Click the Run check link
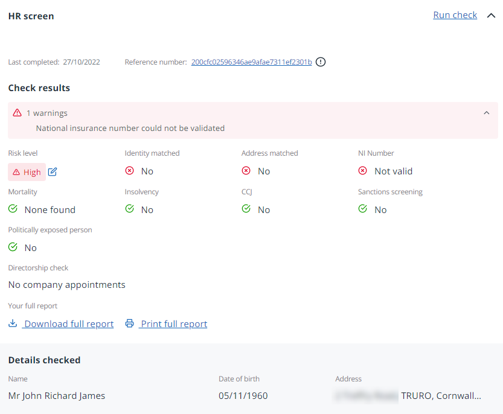This screenshot has height=414, width=503. 455,15
